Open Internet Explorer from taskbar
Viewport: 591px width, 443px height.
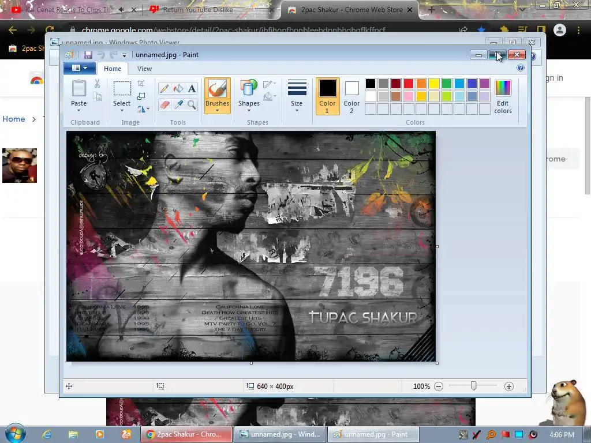tap(47, 434)
